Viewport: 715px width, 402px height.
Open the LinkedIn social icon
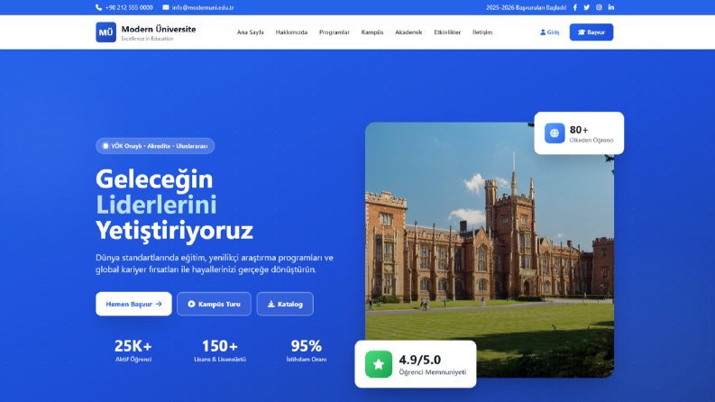click(611, 7)
